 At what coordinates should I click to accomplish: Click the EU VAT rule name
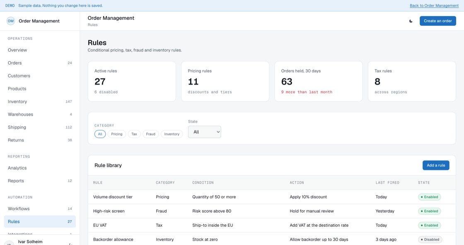(100, 226)
